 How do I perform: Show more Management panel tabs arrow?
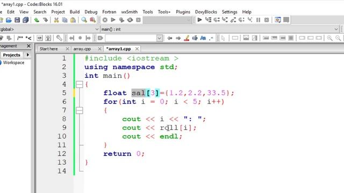[x=27, y=55]
